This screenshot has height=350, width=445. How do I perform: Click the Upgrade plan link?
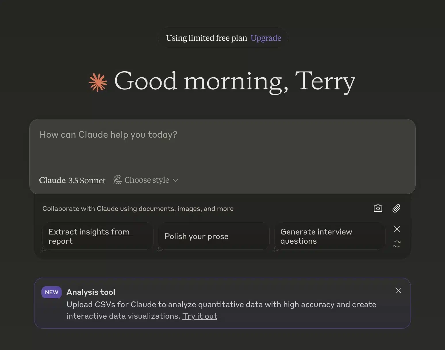(266, 38)
